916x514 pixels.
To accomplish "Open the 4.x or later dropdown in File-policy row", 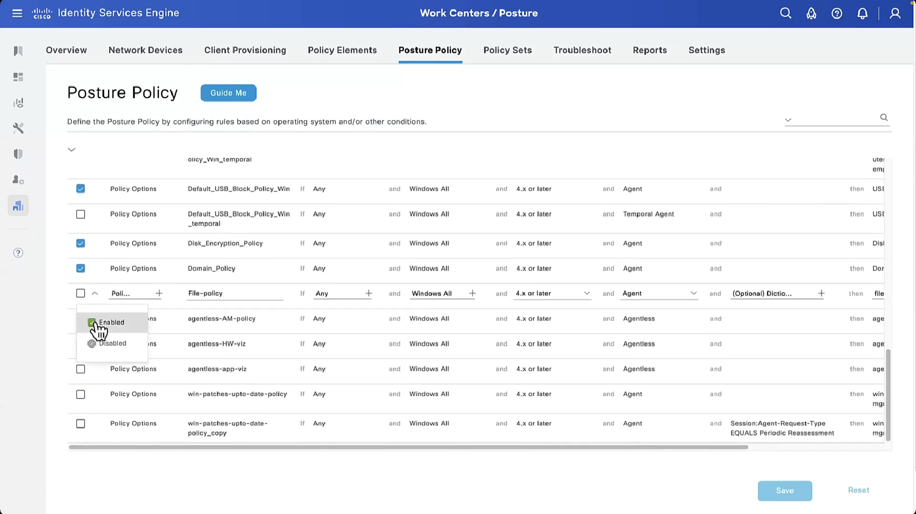I will 586,293.
